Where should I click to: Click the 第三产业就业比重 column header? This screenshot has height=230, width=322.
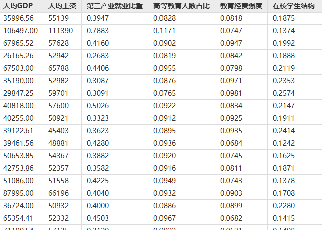coord(115,6)
